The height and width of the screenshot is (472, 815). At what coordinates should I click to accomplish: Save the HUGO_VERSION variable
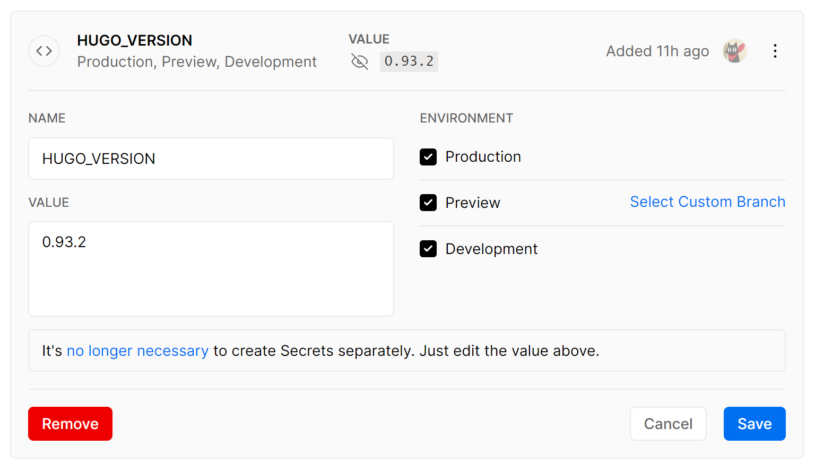tap(755, 424)
